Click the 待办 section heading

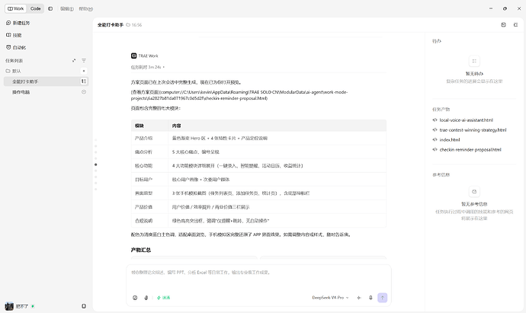tap(437, 41)
